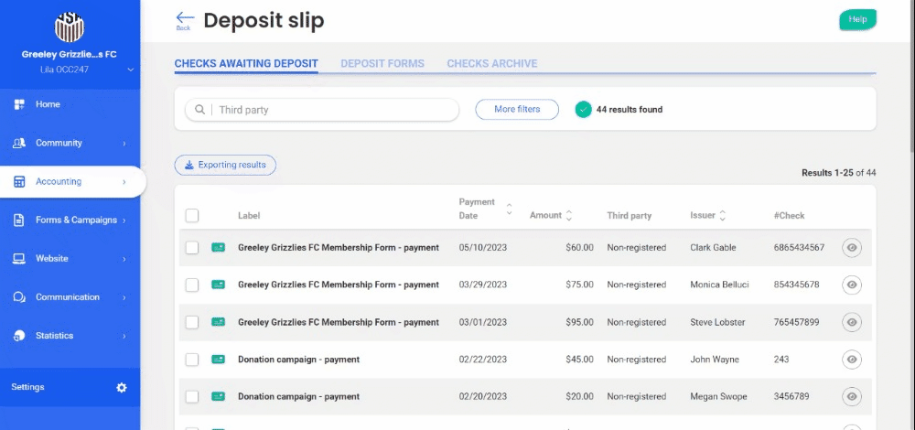Select the Megan Swope check checkbox
The height and width of the screenshot is (430, 915).
pos(192,397)
